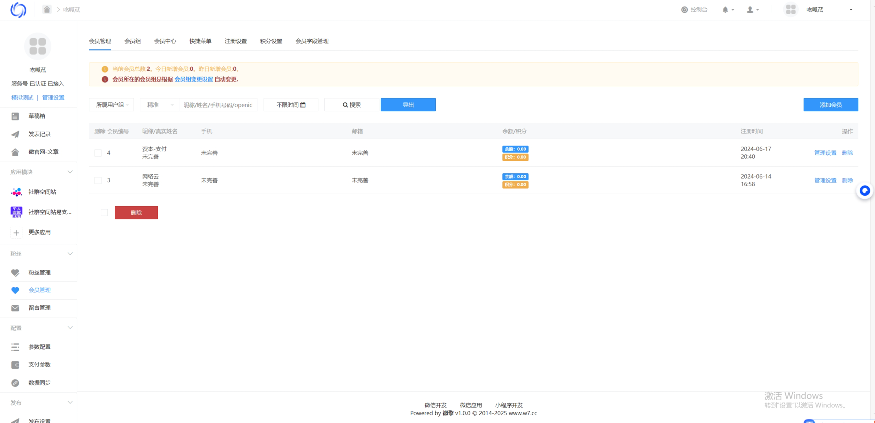The image size is (875, 423).
Task: Collapse the 应用模块 section
Action: pyautogui.click(x=70, y=172)
